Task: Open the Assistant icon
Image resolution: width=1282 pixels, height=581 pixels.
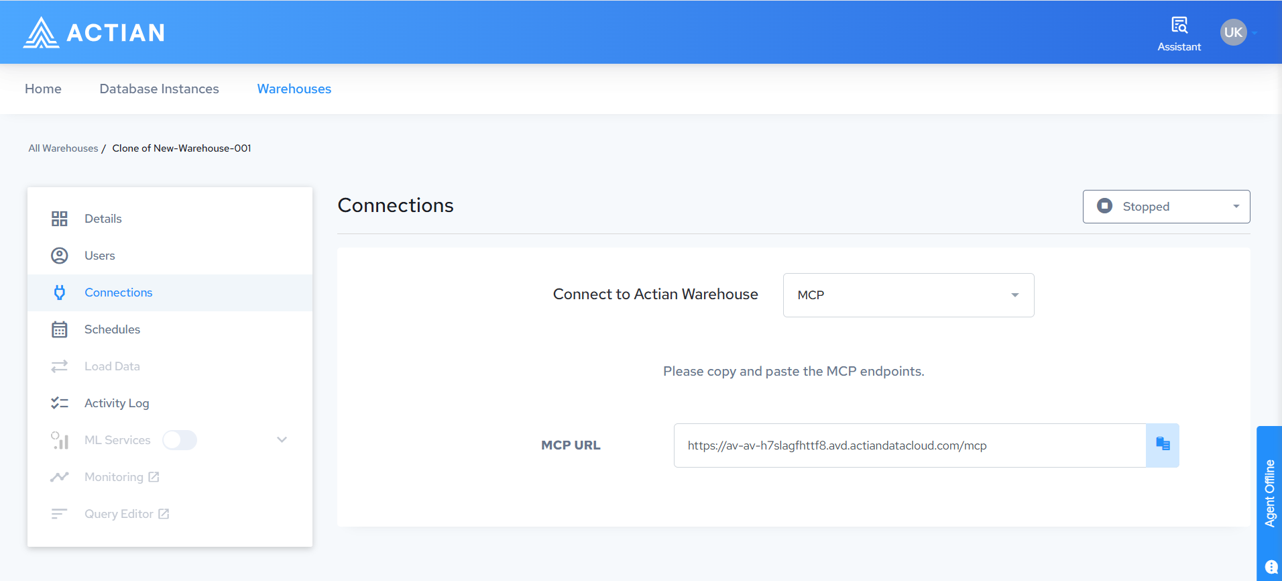Action: pyautogui.click(x=1179, y=25)
